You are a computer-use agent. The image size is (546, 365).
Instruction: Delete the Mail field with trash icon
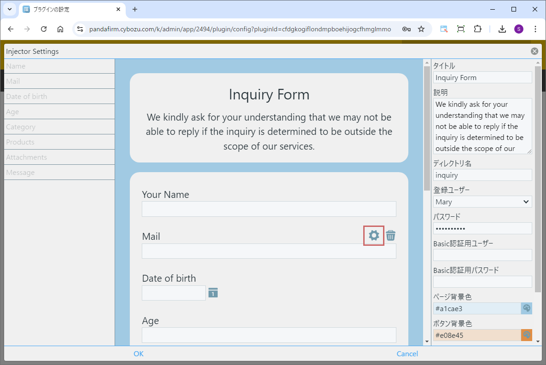click(390, 236)
